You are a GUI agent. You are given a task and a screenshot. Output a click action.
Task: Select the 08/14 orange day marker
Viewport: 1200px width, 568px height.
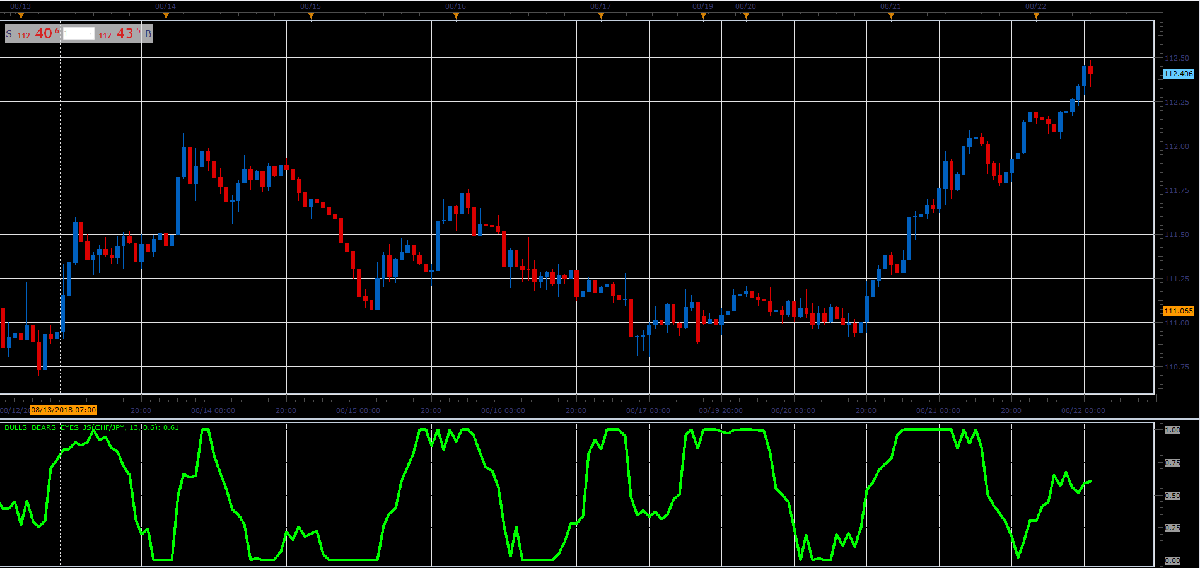pyautogui.click(x=166, y=16)
